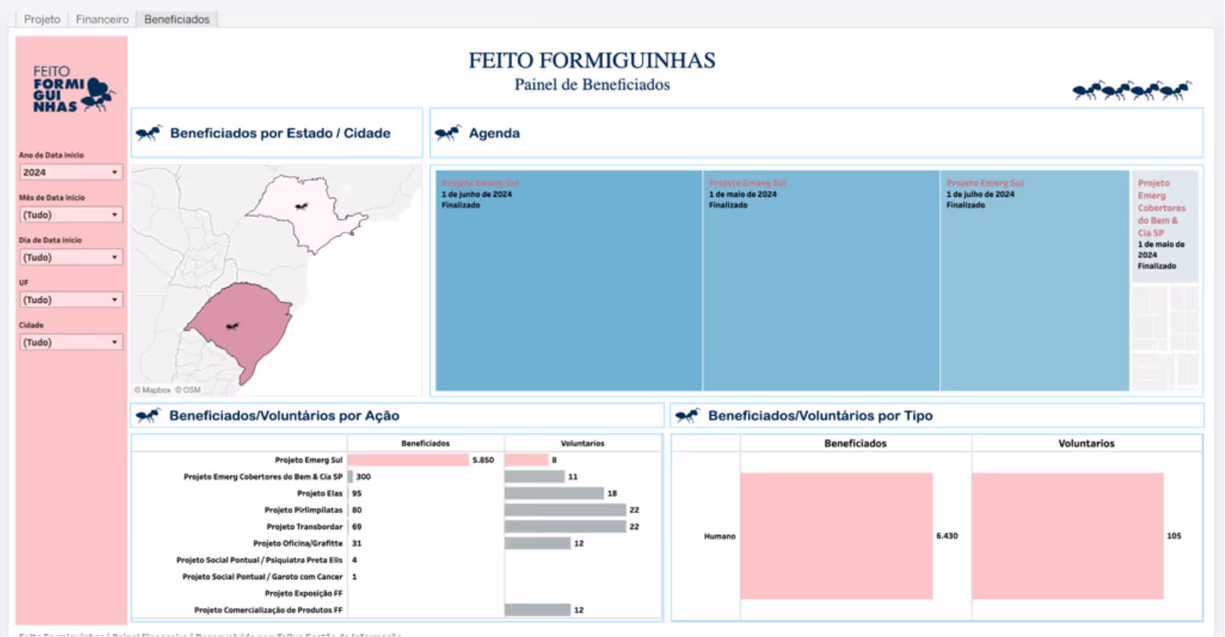
Task: Click the Comercialização de Produtos FF voluntarios bar
Action: pos(537,610)
